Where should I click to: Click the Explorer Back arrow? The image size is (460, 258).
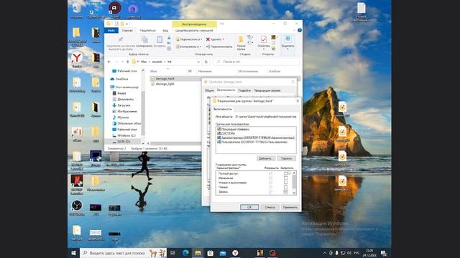109,62
